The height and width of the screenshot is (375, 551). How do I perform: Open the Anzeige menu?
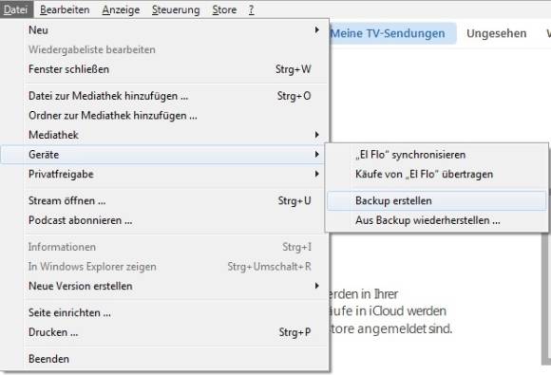tap(121, 9)
